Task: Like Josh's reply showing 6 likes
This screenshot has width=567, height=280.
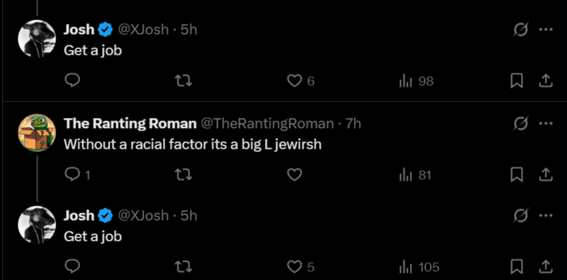Action: click(x=294, y=81)
